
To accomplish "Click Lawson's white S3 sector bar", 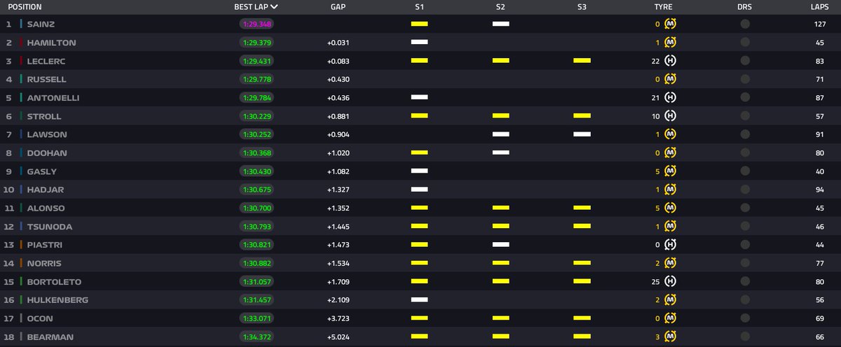I will [x=582, y=134].
